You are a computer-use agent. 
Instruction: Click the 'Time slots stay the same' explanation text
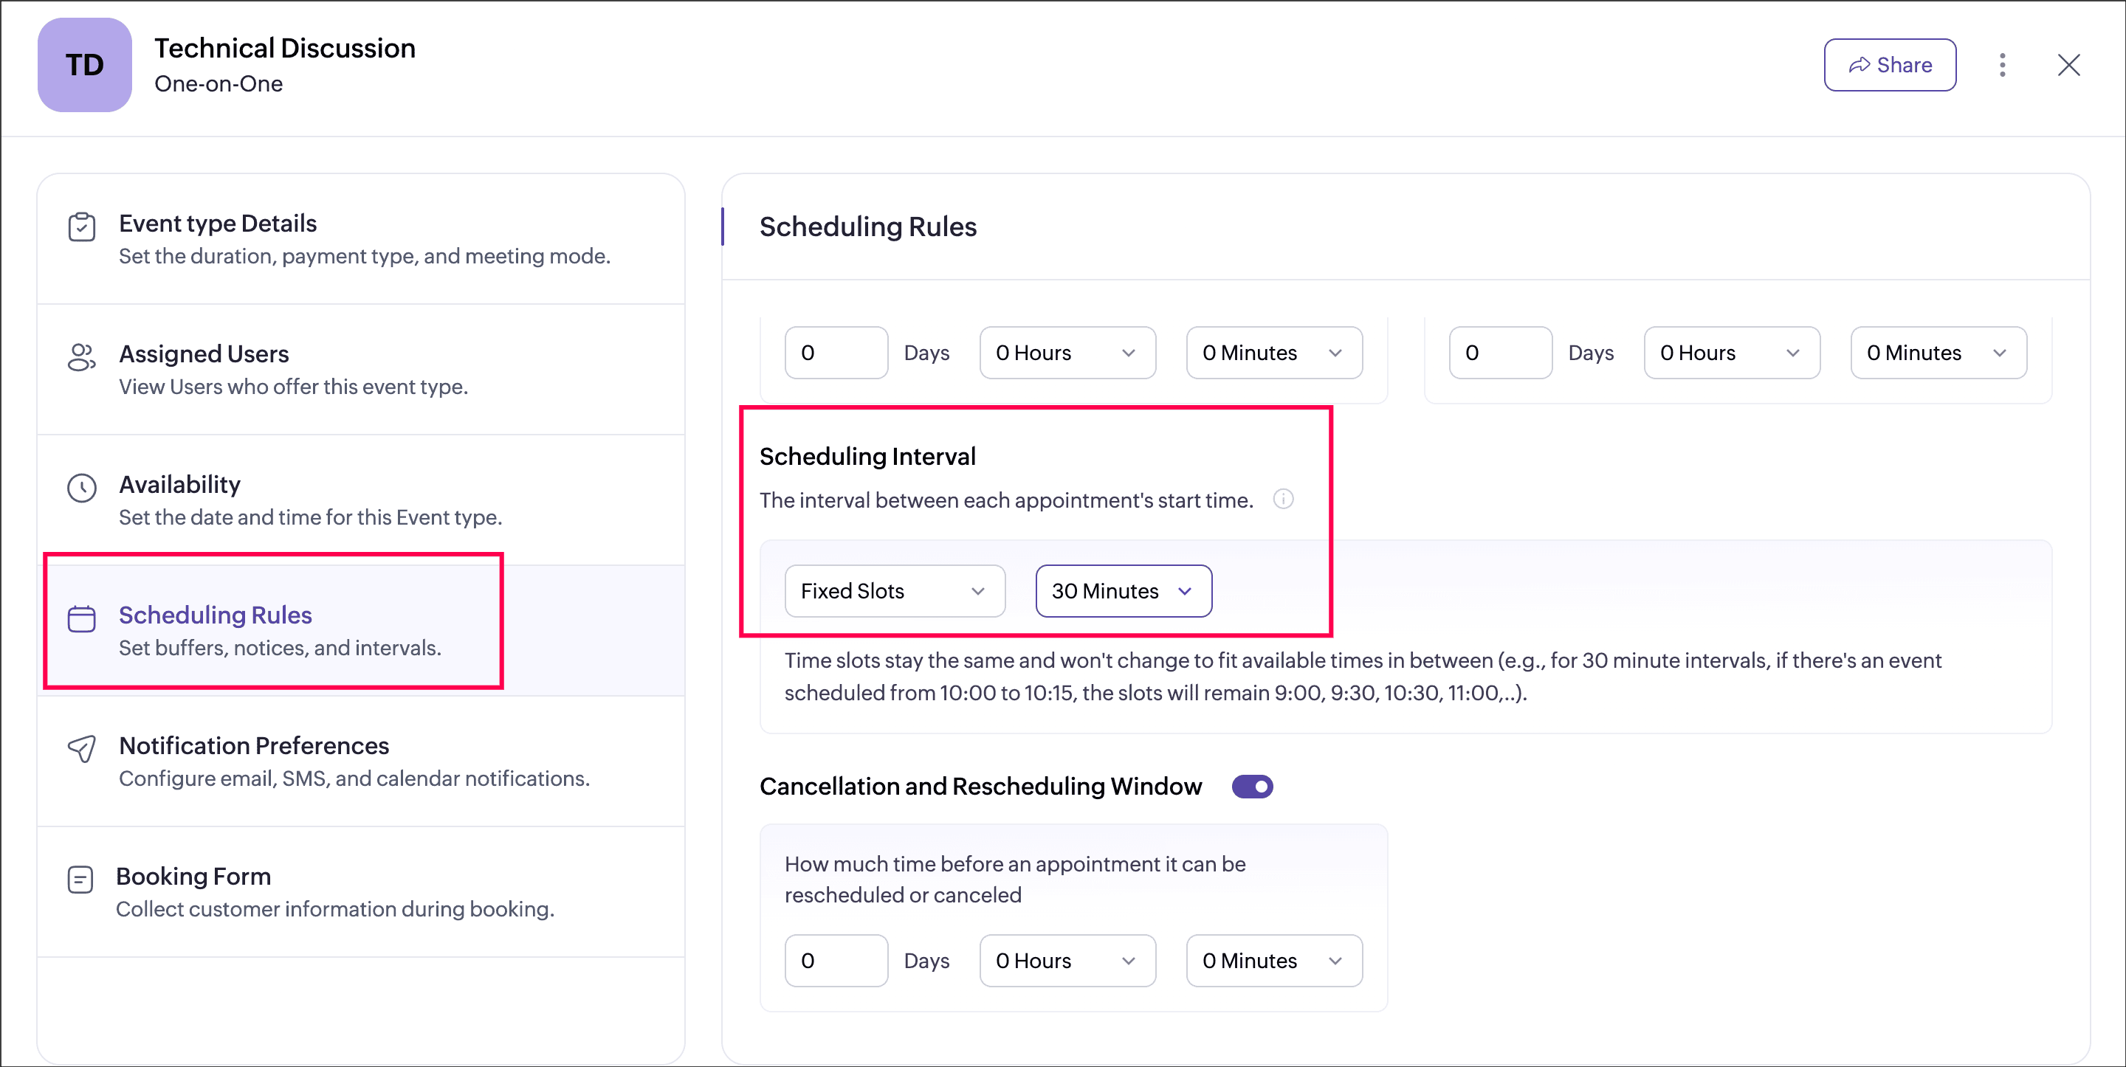point(1363,677)
